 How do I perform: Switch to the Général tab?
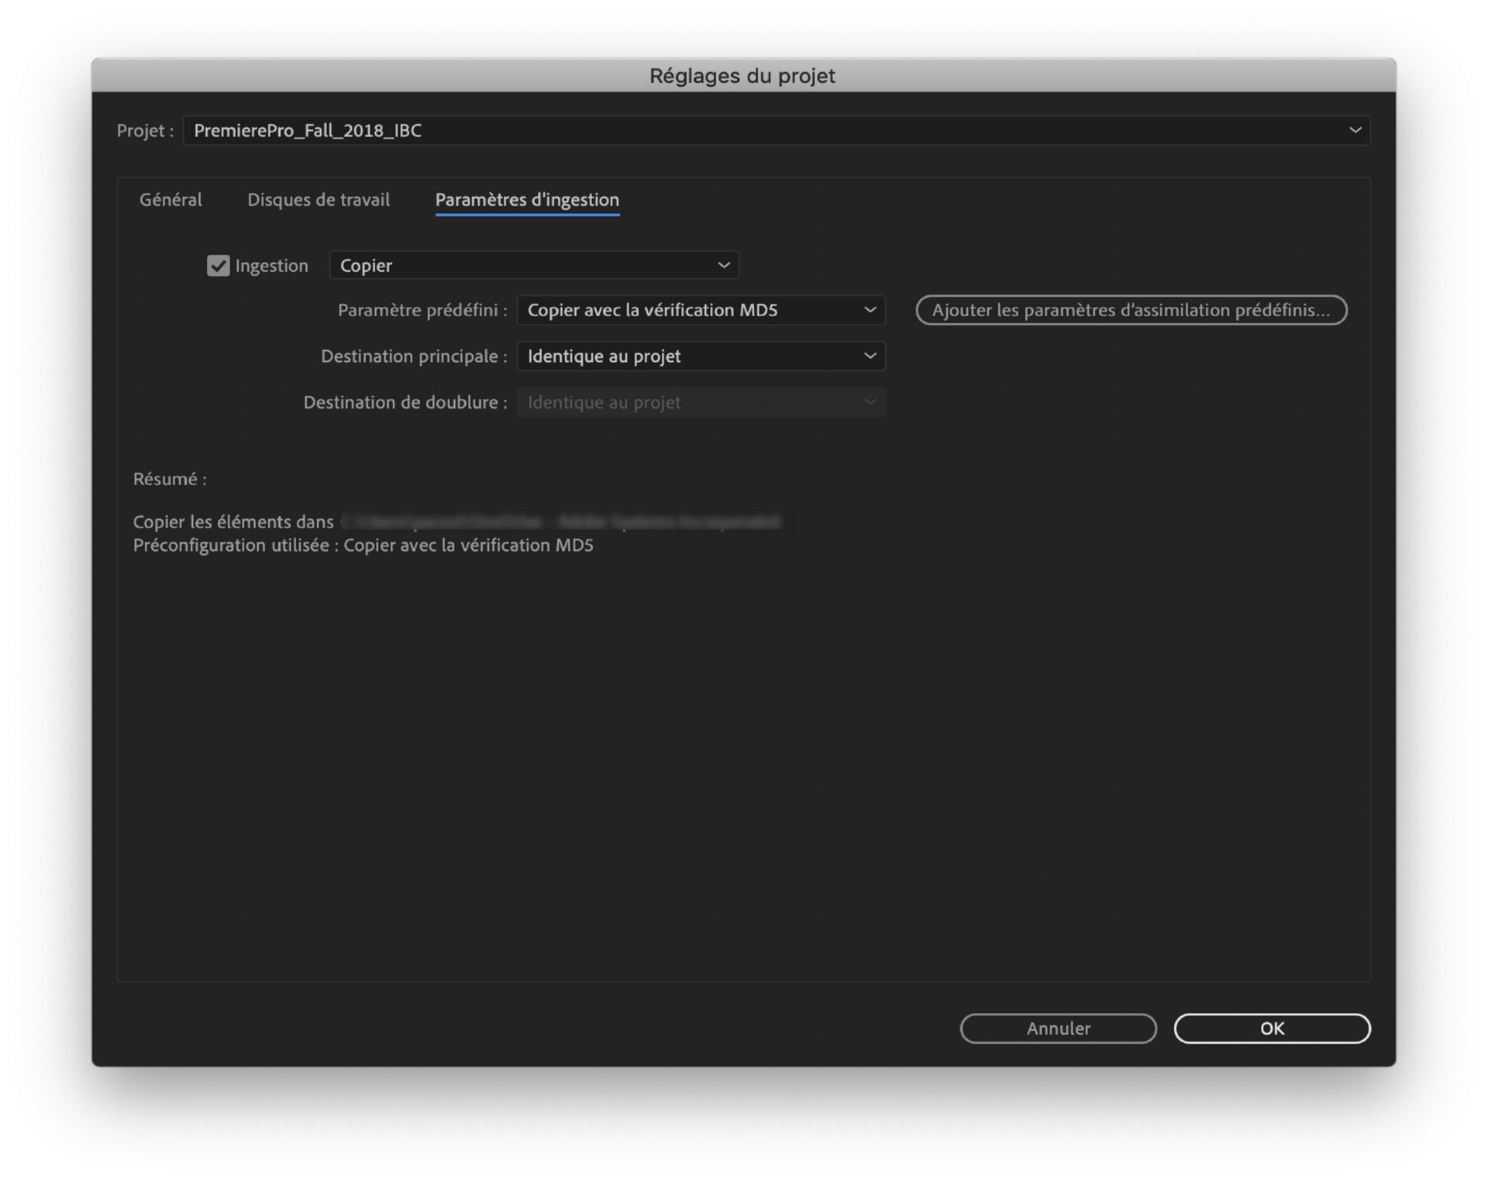coord(170,200)
